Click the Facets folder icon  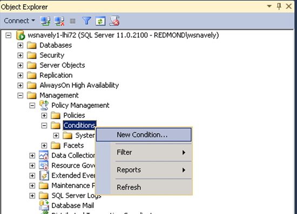pos(56,146)
